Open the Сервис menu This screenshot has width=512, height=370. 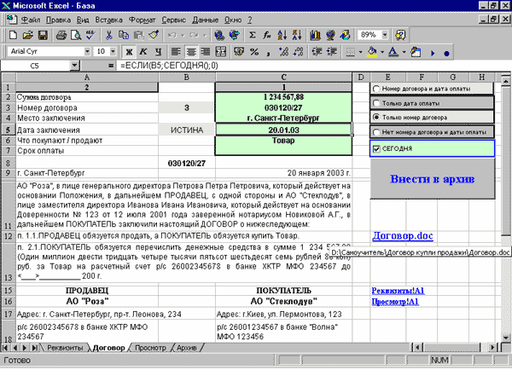coord(174,20)
